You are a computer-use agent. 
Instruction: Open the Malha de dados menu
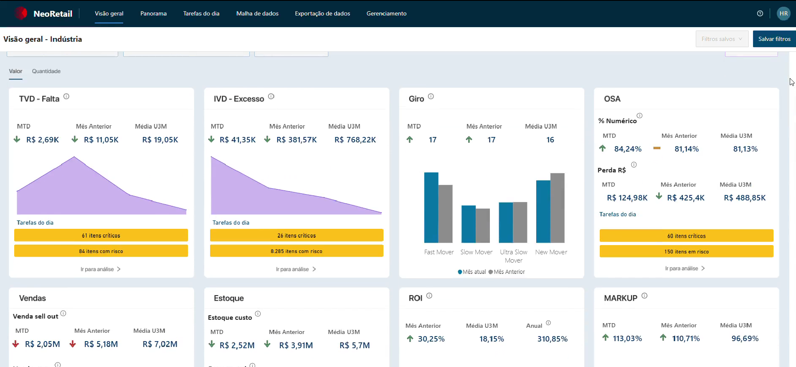[257, 13]
